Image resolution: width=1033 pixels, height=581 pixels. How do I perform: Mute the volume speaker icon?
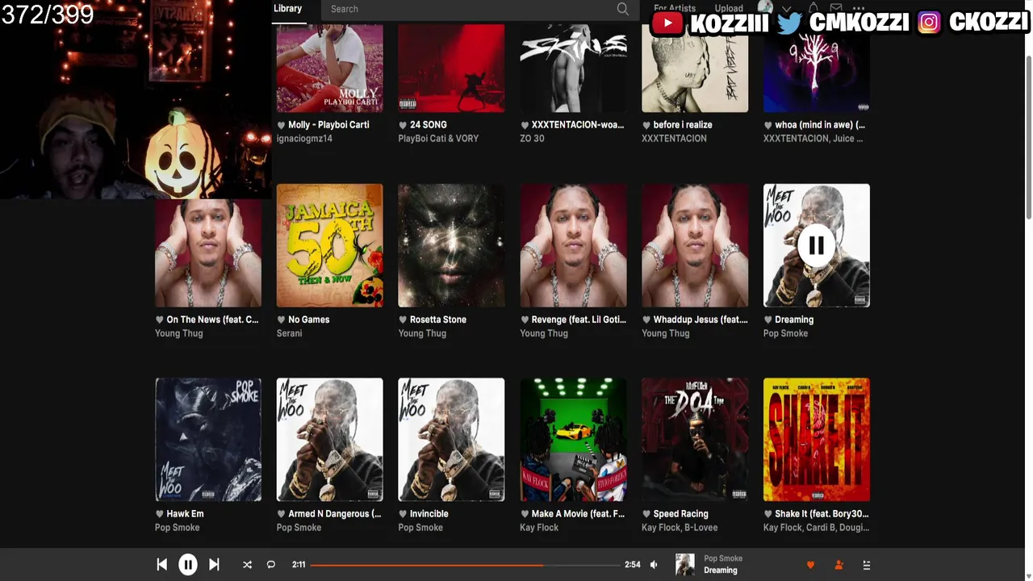point(655,565)
